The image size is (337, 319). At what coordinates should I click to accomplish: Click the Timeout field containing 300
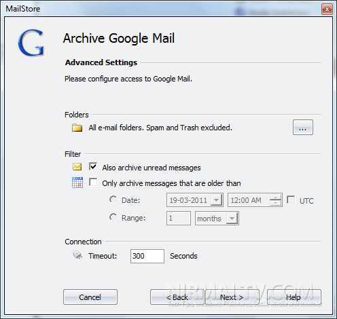tap(147, 256)
